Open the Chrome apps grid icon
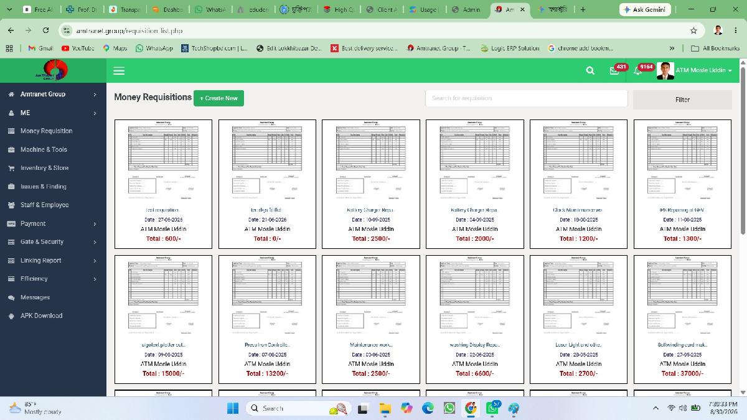Viewport: 747px width, 420px height. click(9, 48)
